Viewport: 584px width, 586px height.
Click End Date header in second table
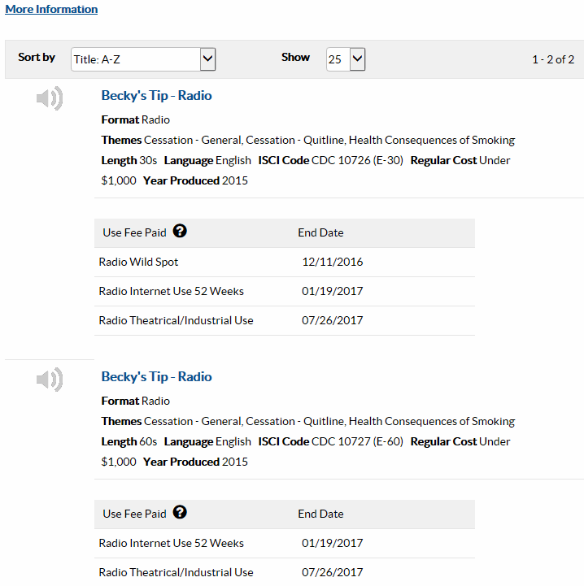tap(320, 514)
